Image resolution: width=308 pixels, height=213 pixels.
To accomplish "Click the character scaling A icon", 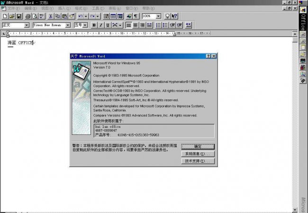I will point(115,25).
